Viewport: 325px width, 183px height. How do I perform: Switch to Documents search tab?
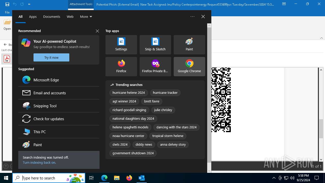pyautogui.click(x=52, y=17)
